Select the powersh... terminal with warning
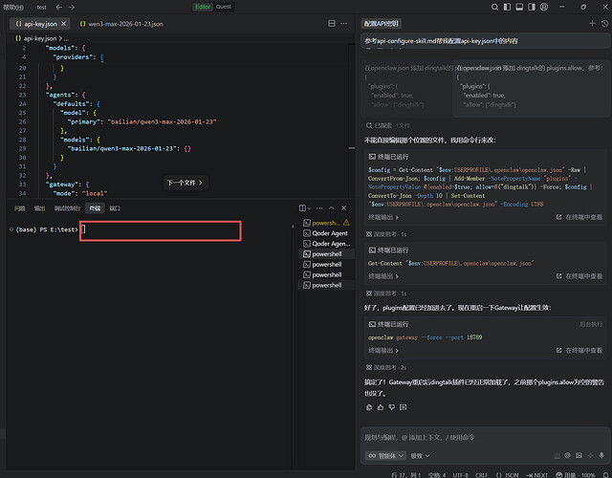 point(327,223)
